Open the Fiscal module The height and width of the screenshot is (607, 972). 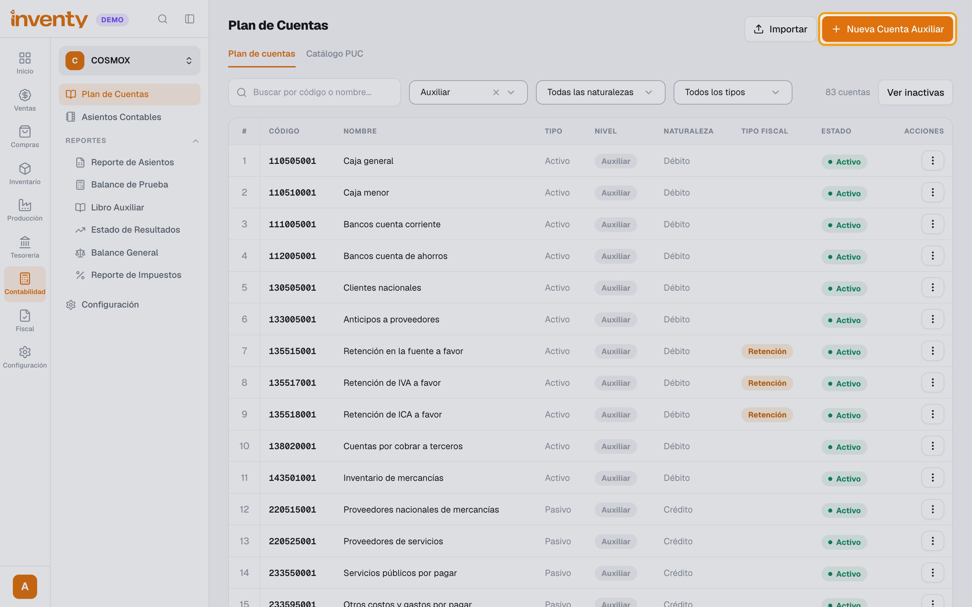click(x=25, y=320)
